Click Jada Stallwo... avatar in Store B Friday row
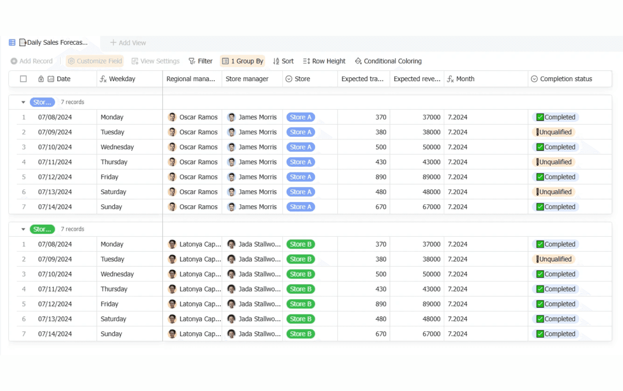 232,304
